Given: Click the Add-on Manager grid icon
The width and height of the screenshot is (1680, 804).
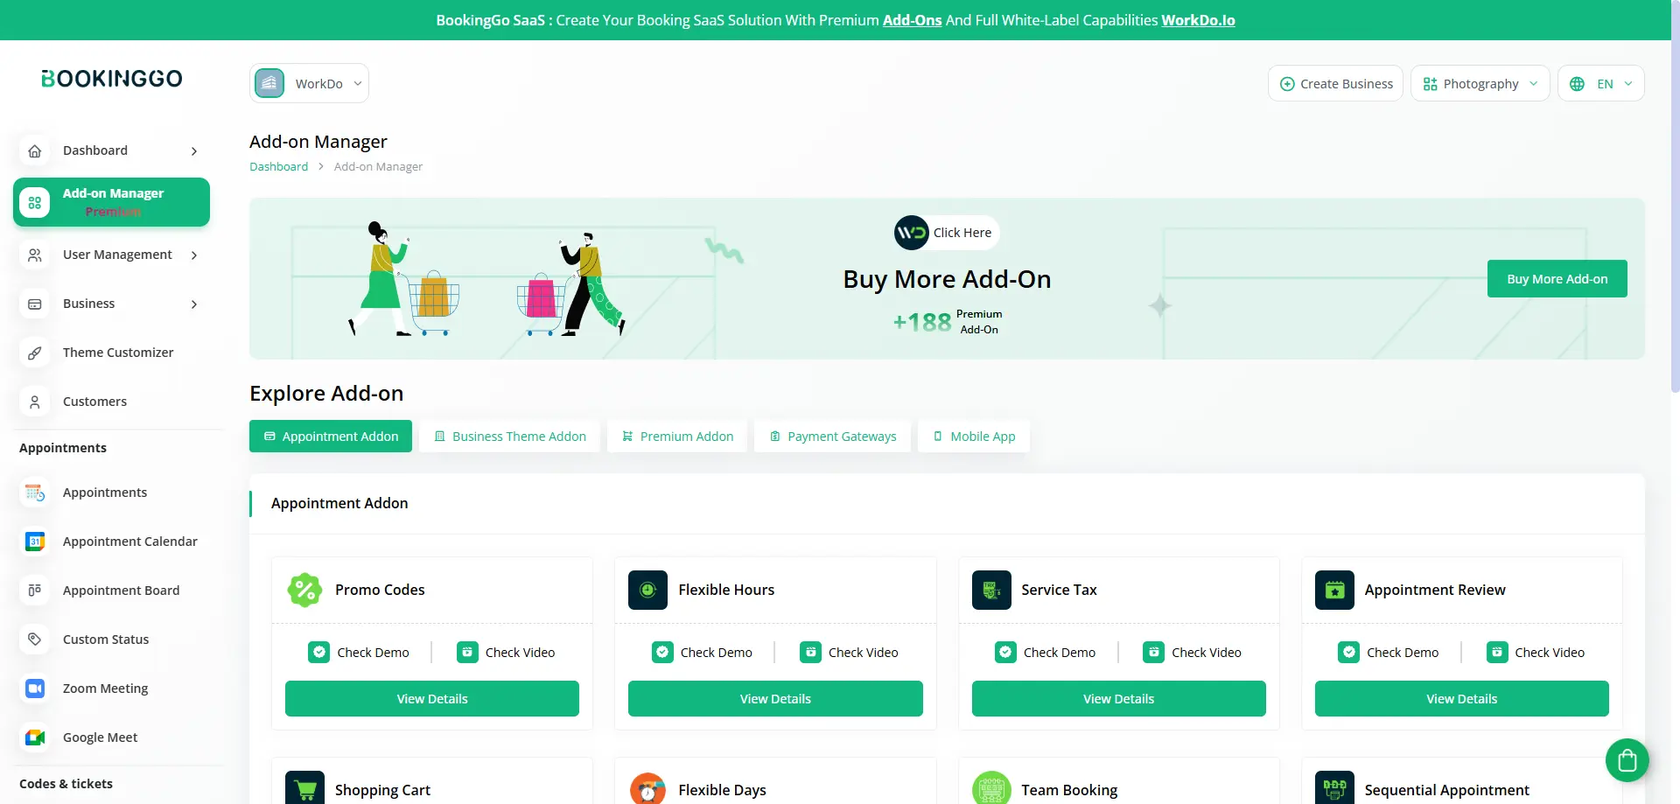Looking at the screenshot, I should (35, 203).
